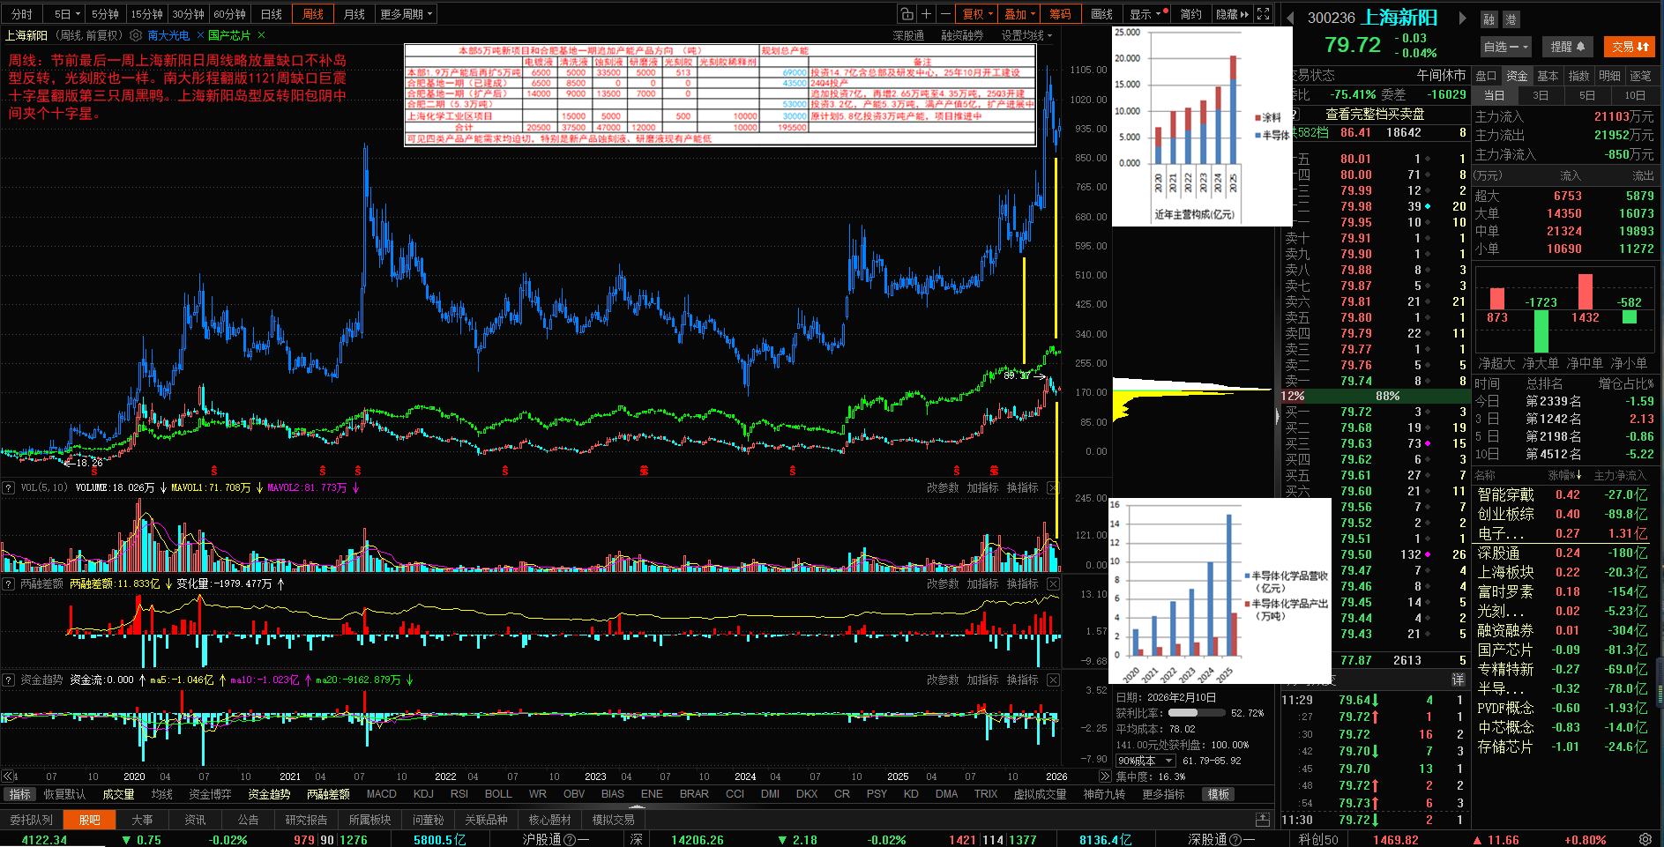Click 恢复默认 in indicator bar
The width and height of the screenshot is (1664, 847).
65,794
